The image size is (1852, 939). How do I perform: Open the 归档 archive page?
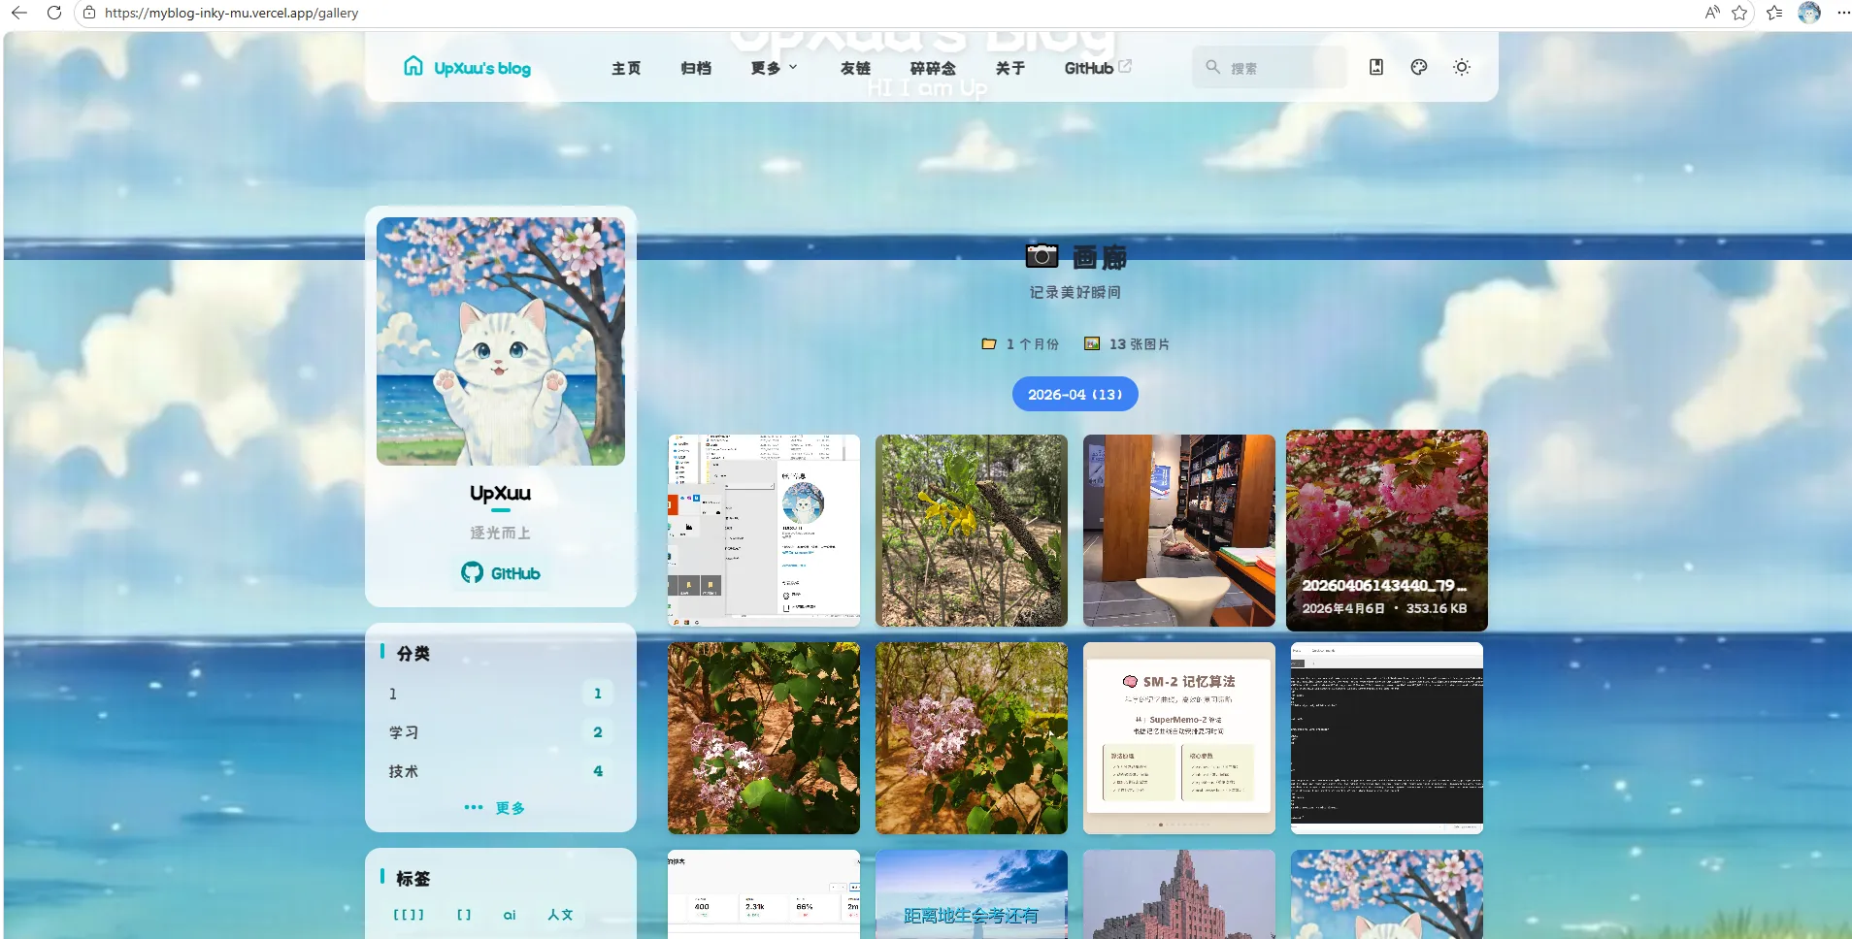(696, 68)
